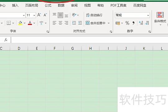
Task: Decrease cell indent
Action: [74, 23]
